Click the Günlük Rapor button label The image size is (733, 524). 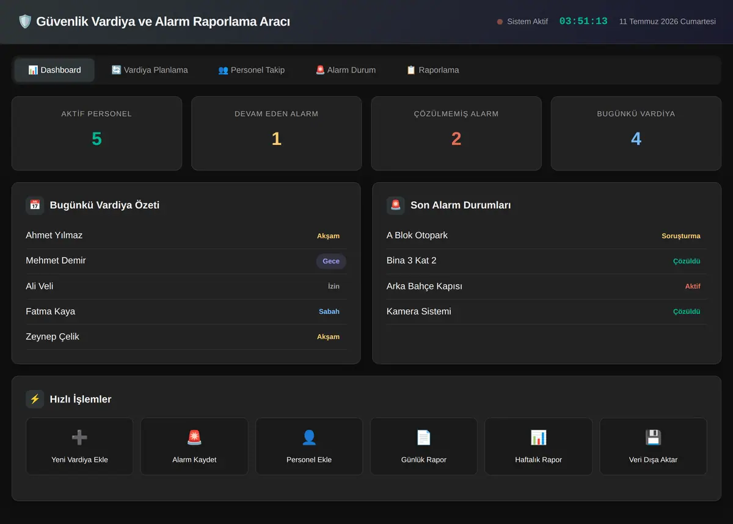[424, 460]
